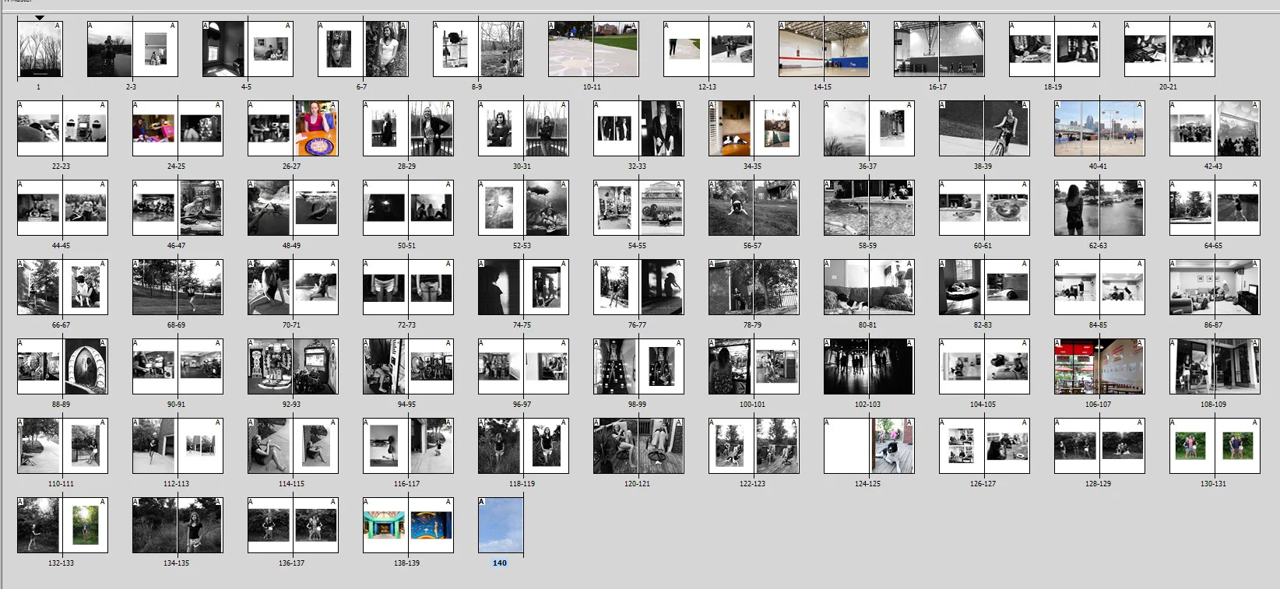The height and width of the screenshot is (589, 1280).
Task: Click the 80-81 page number label
Action: [868, 324]
